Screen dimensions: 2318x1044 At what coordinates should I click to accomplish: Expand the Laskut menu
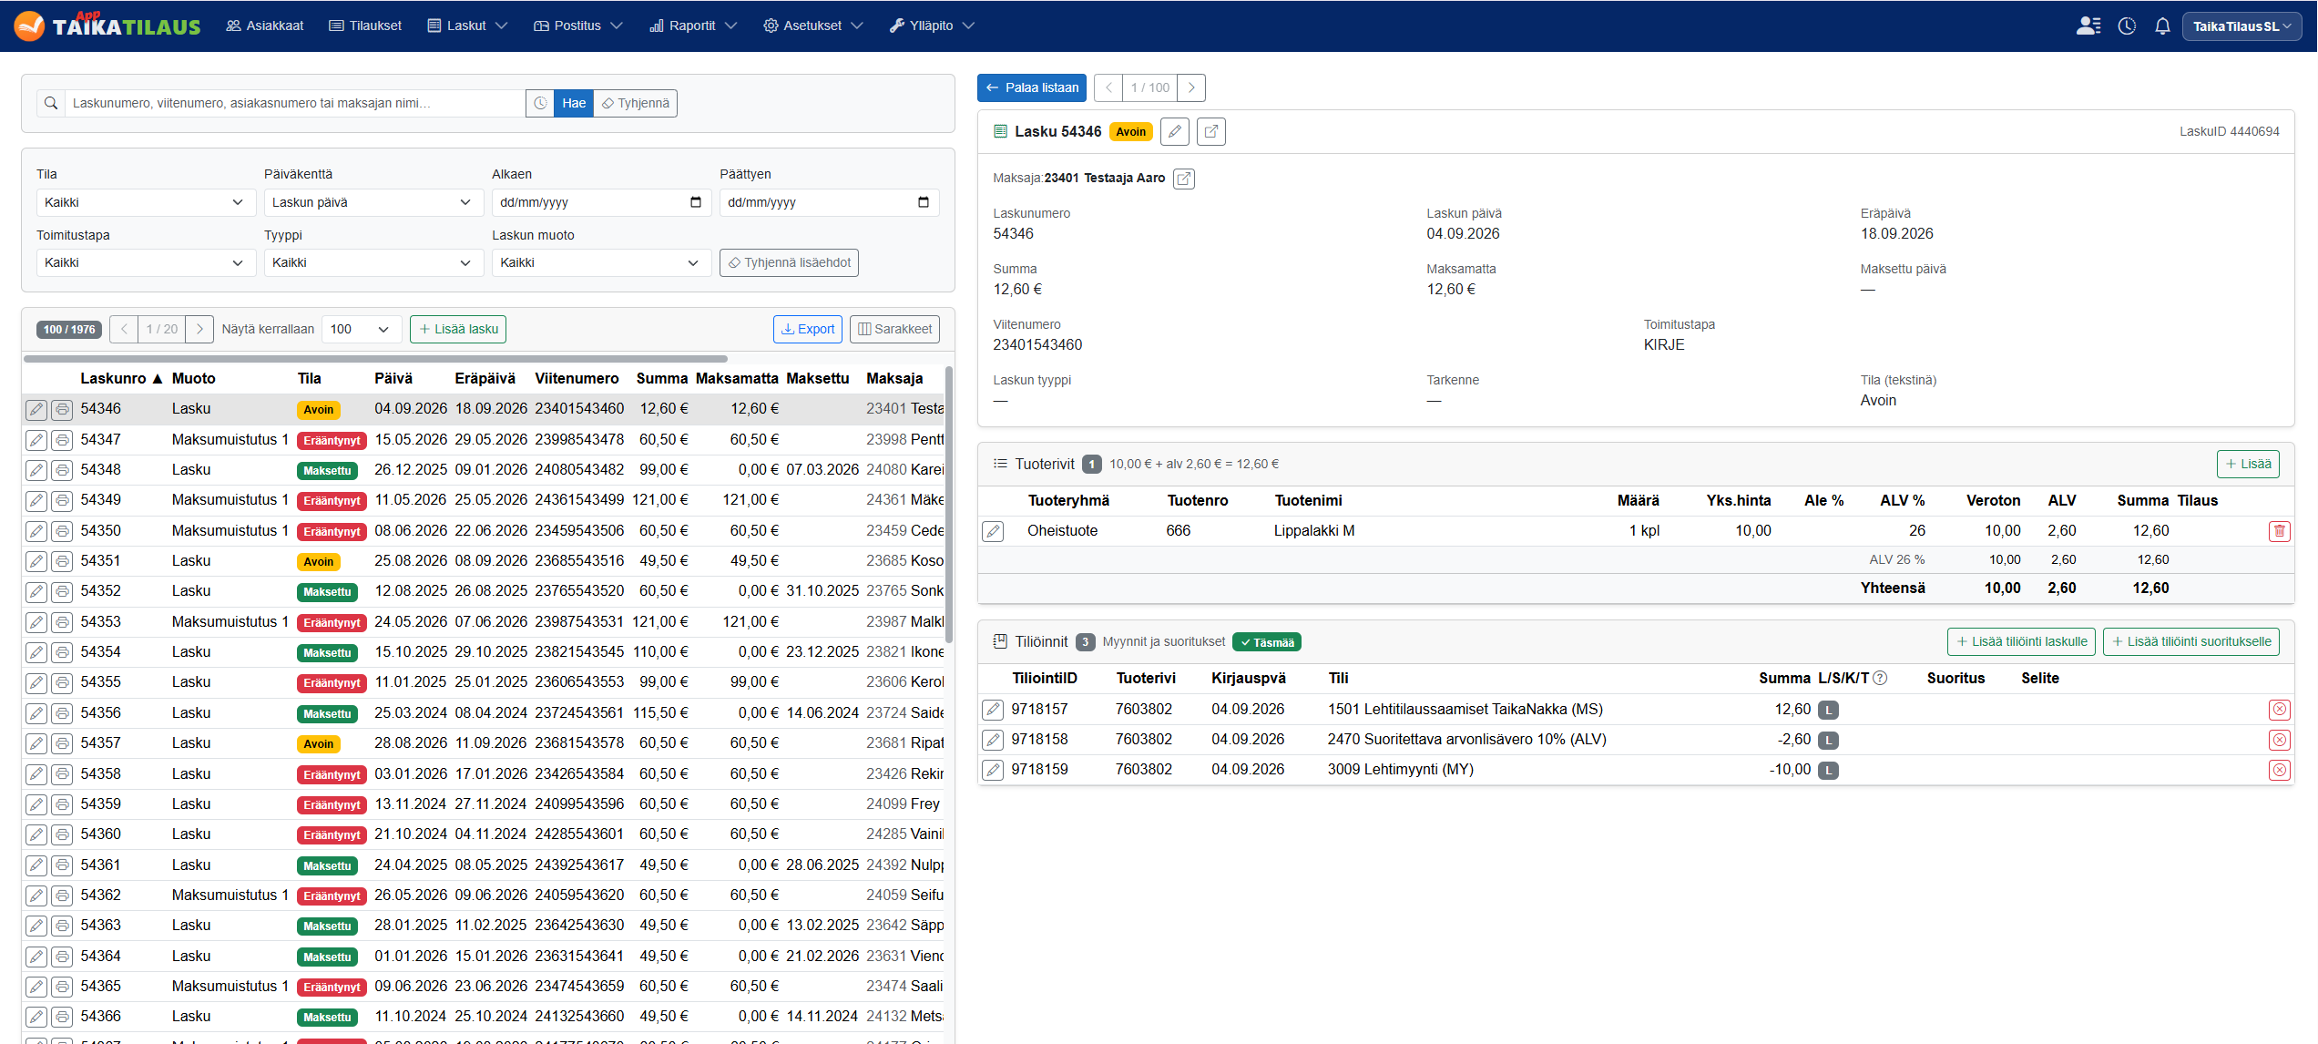[467, 26]
